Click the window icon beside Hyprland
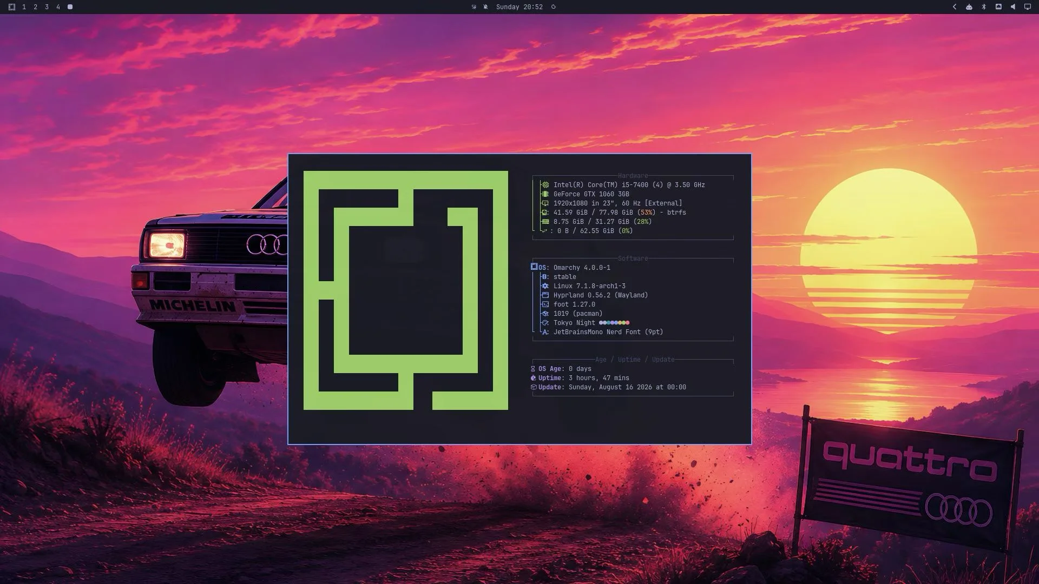1039x584 pixels. [x=545, y=295]
